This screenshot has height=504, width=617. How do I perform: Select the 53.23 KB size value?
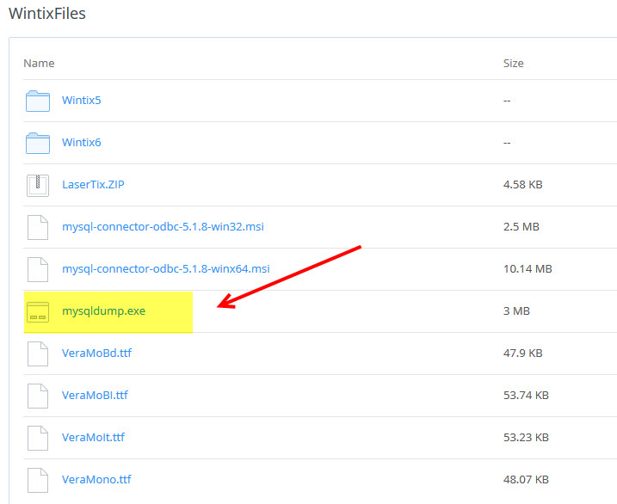tap(526, 437)
